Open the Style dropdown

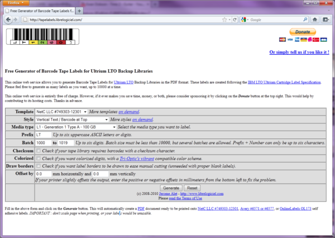point(72,120)
